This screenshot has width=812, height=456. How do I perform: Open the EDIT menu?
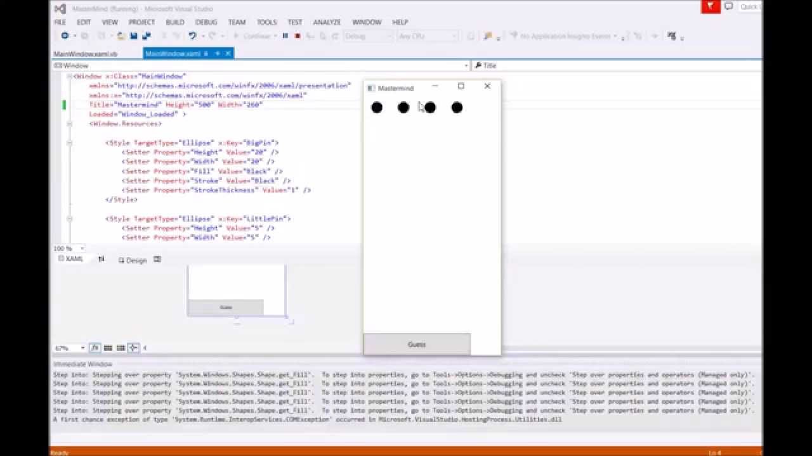[x=84, y=22]
